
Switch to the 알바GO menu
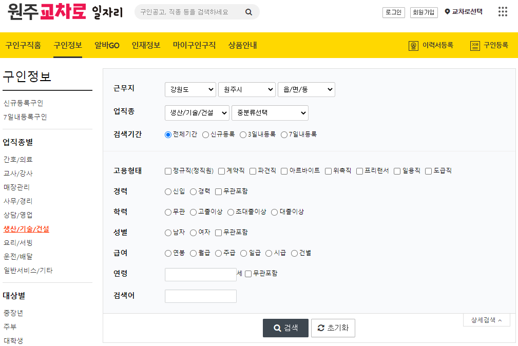pyautogui.click(x=106, y=45)
